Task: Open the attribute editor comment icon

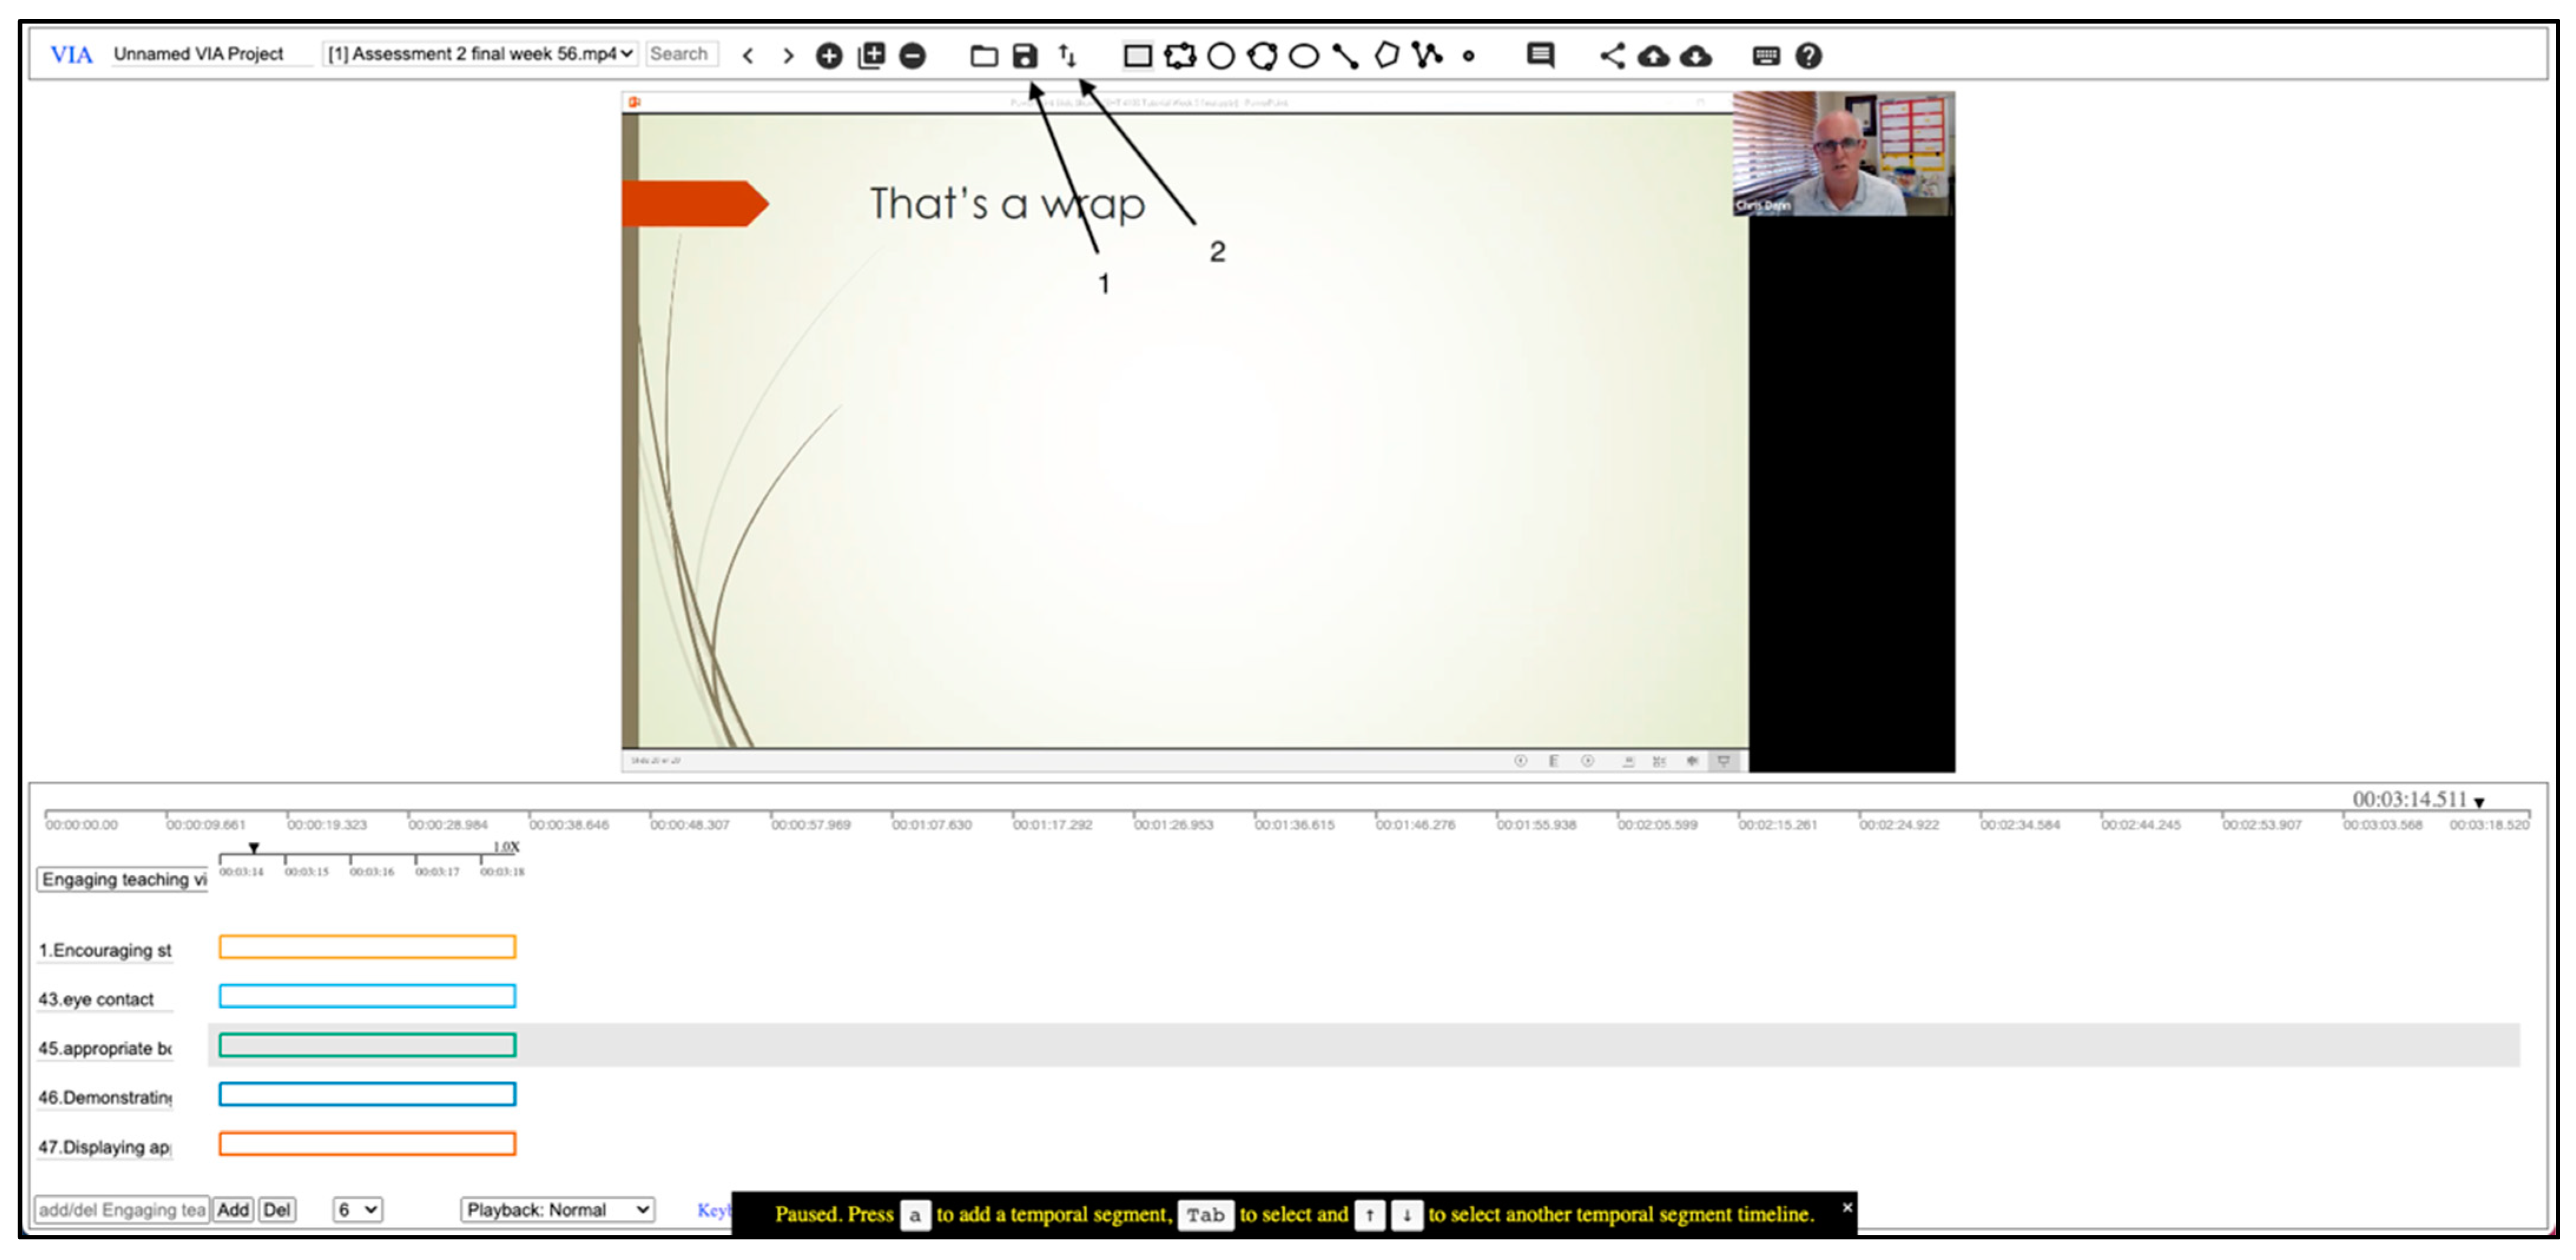Action: click(x=1540, y=56)
